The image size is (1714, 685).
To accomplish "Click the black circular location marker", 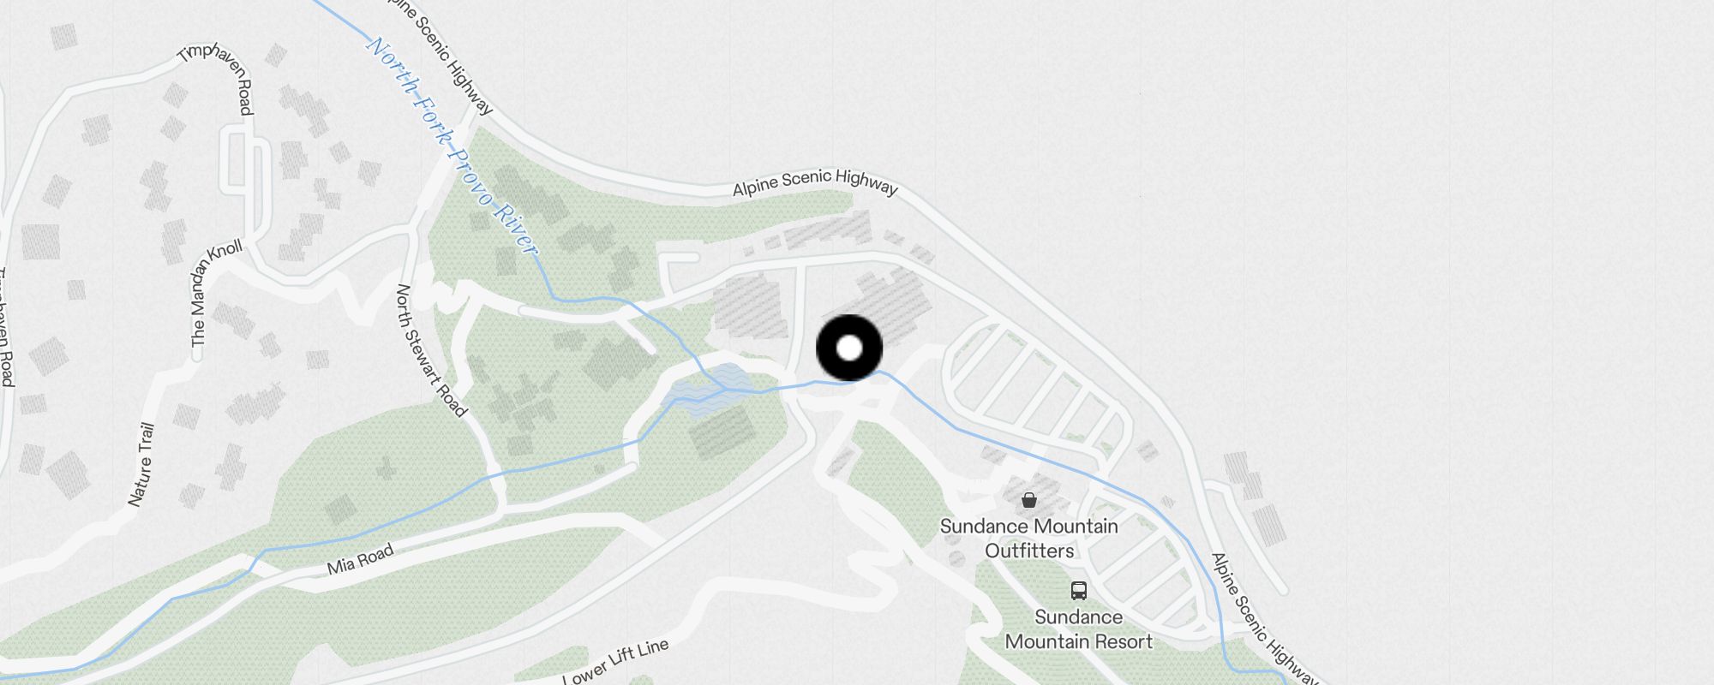I will point(848,348).
